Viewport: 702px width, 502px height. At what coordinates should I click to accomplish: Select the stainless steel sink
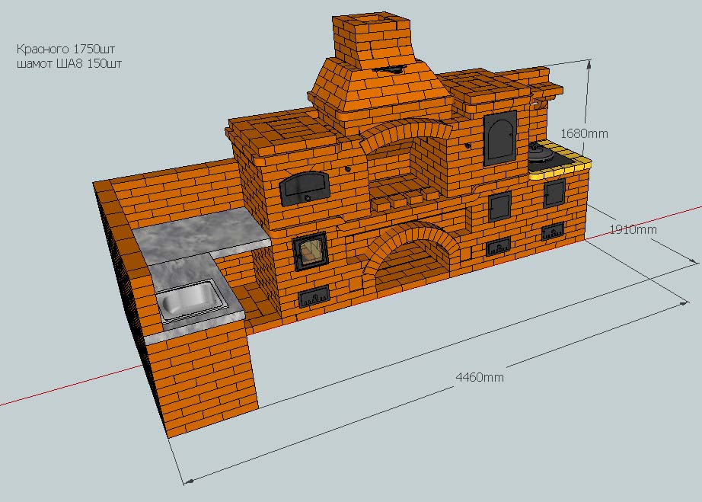(x=193, y=299)
